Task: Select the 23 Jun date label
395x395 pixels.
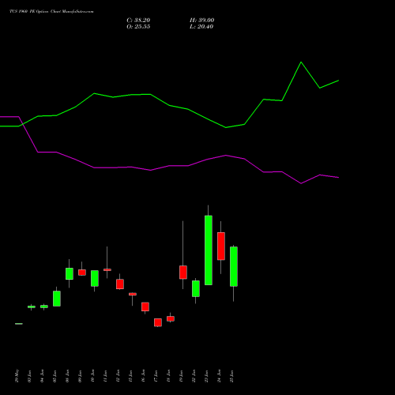Action: (207, 376)
